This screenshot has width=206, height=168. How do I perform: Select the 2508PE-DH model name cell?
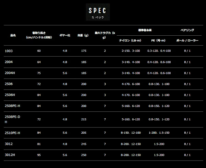[12, 119]
